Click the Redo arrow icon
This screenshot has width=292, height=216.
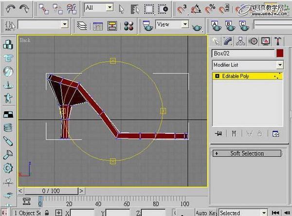point(24,8)
